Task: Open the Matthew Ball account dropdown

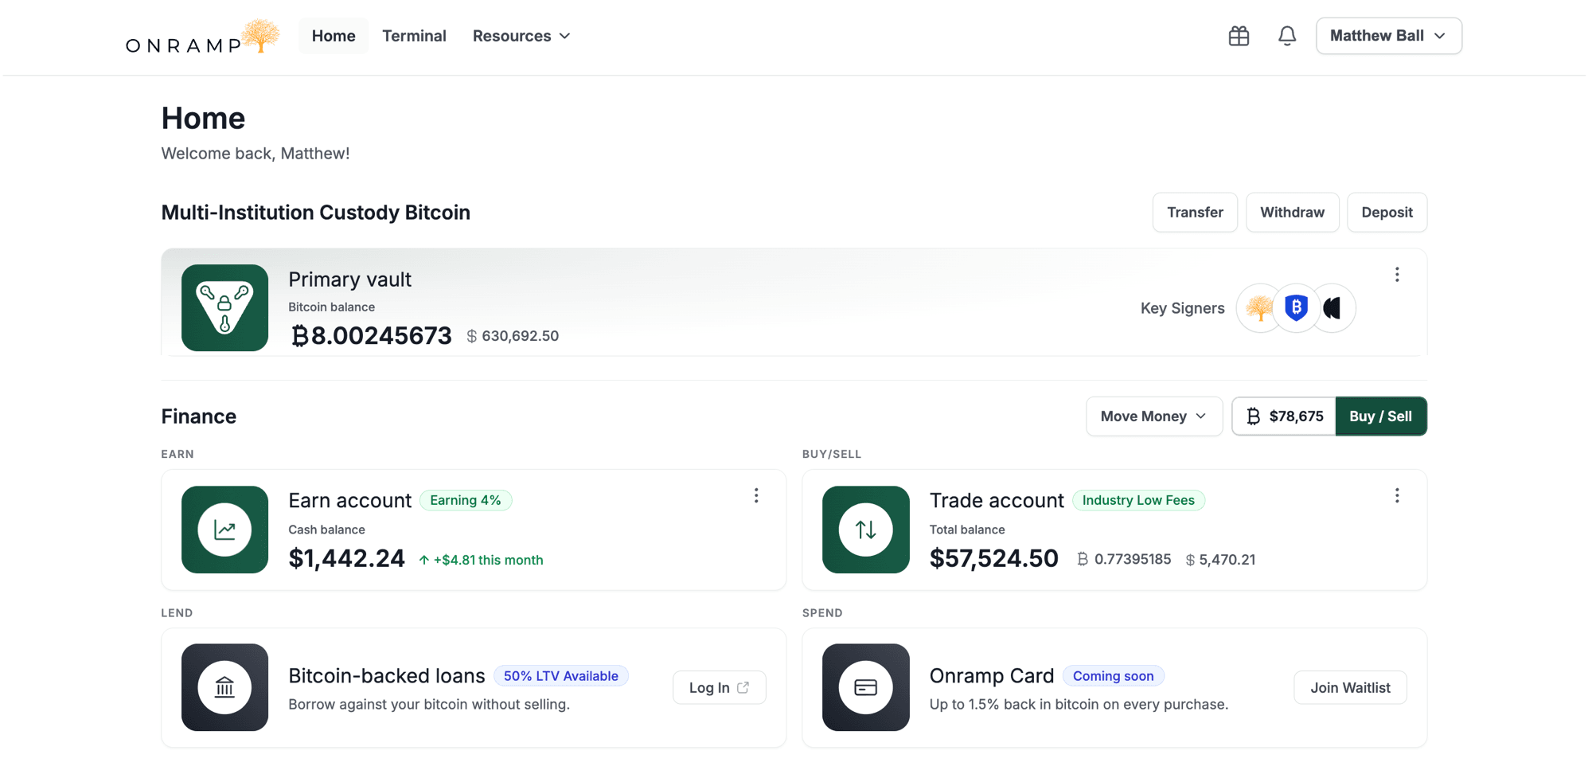Action: point(1389,36)
